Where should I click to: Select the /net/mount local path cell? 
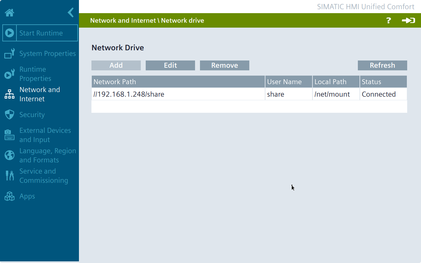(336, 94)
